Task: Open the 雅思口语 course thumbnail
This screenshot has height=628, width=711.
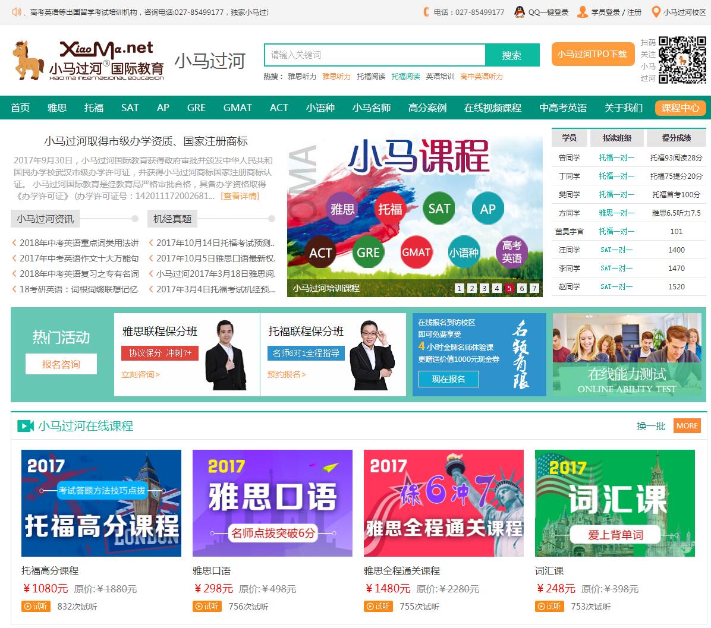Action: click(272, 503)
